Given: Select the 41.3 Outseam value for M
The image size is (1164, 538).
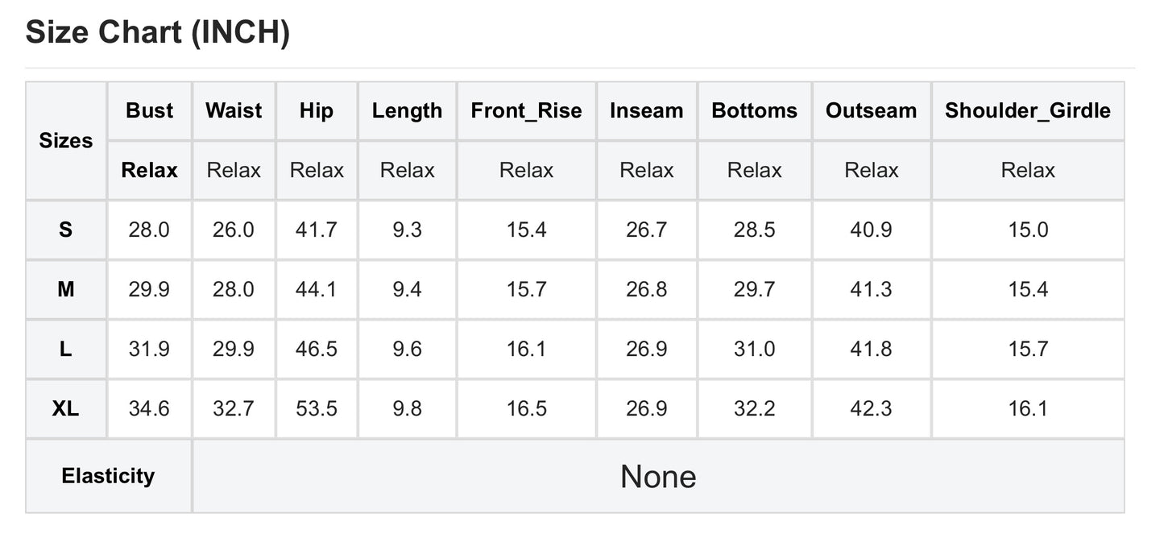Looking at the screenshot, I should (872, 290).
